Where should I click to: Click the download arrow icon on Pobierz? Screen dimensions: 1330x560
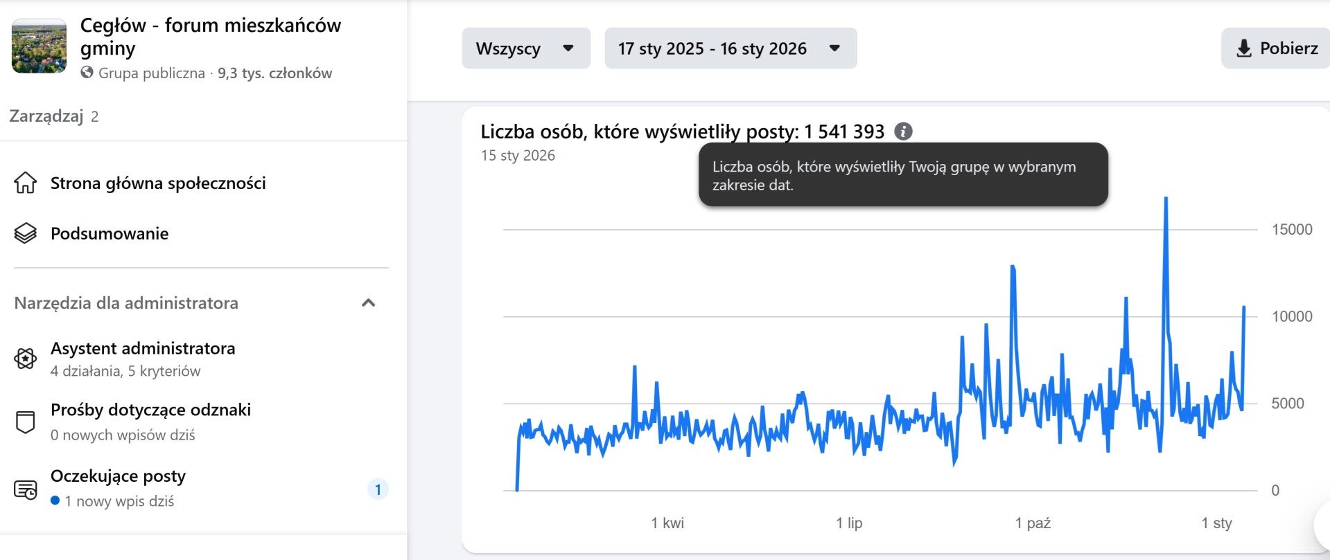click(1244, 48)
